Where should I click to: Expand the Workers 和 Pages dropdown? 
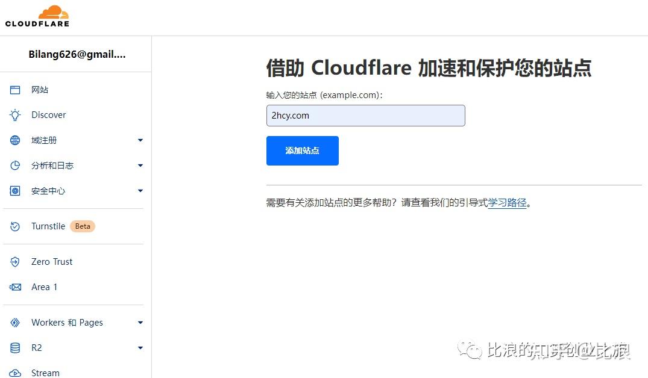click(x=140, y=322)
